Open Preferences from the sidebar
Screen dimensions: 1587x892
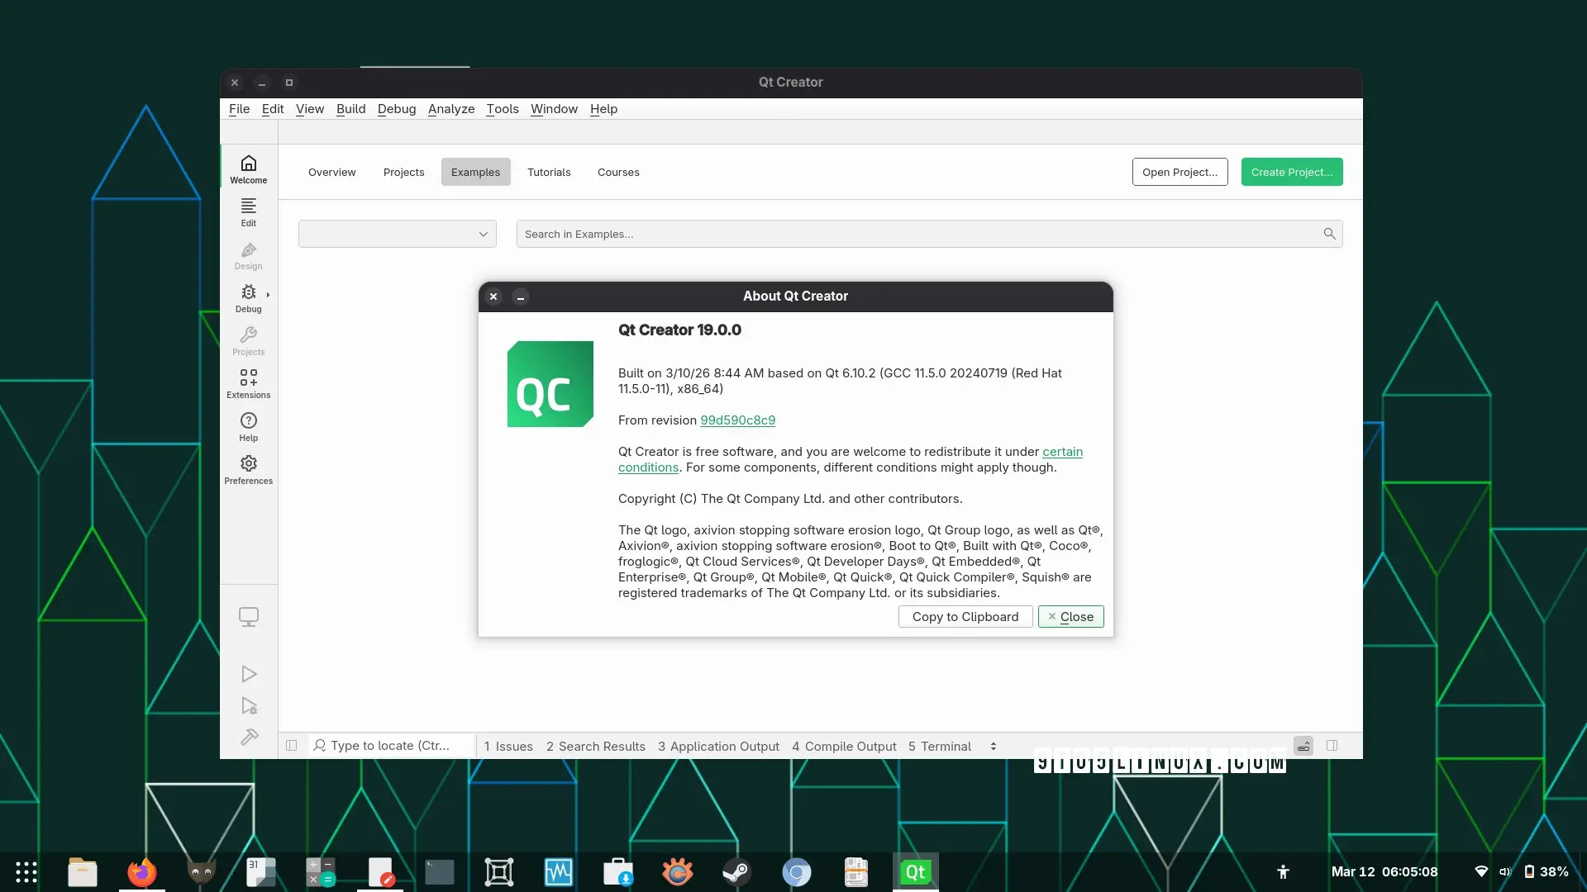248,469
